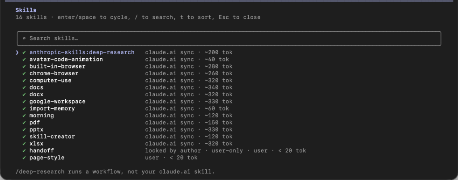Click the pdf skill checkmark icon
The height and width of the screenshot is (180, 458).
[24, 123]
